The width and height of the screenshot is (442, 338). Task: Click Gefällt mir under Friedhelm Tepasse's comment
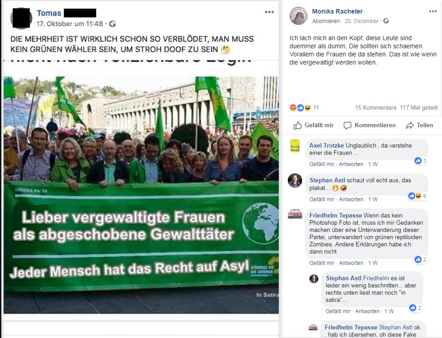click(x=322, y=263)
